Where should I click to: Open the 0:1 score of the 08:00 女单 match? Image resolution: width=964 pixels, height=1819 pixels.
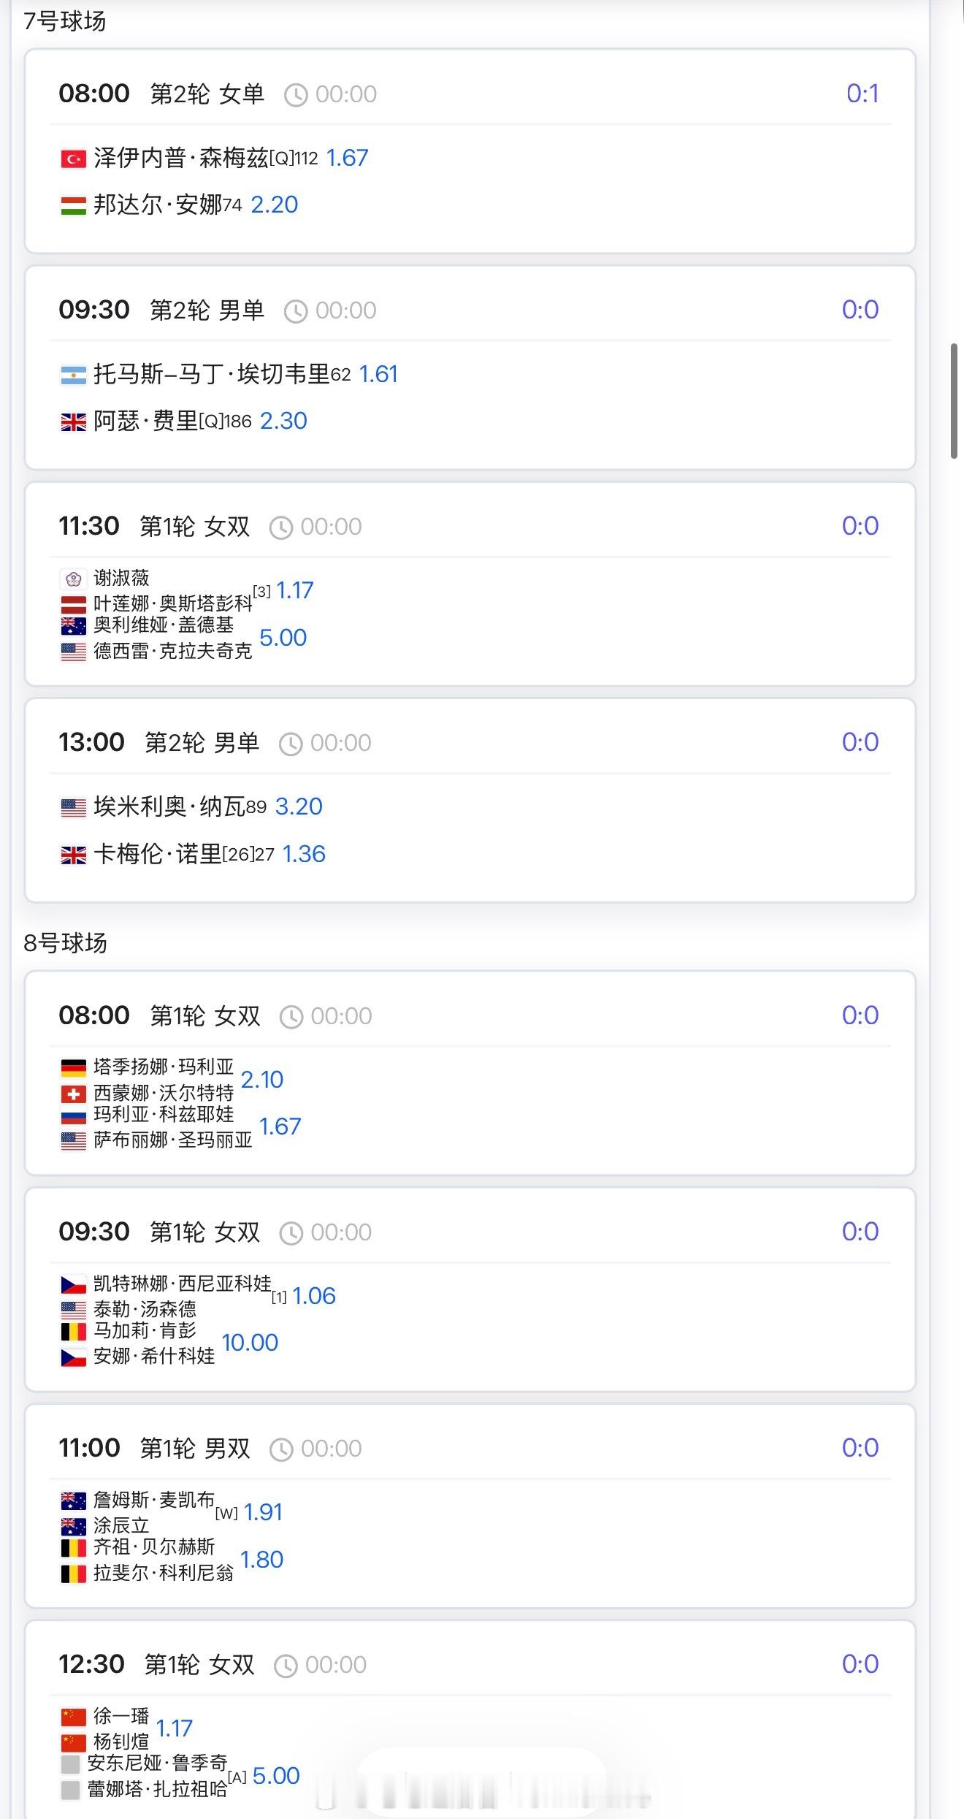coord(862,94)
